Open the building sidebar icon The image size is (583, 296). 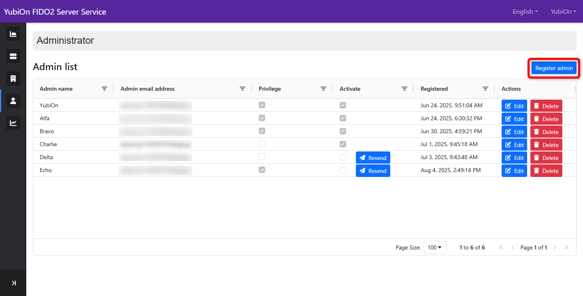[13, 78]
